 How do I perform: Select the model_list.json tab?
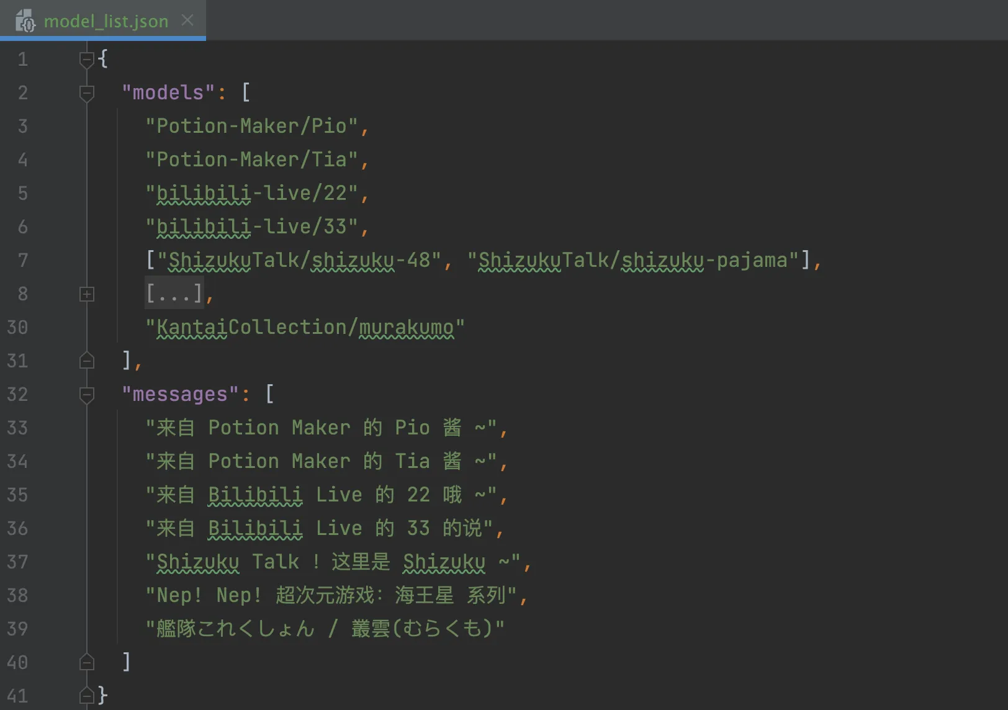[x=106, y=21]
